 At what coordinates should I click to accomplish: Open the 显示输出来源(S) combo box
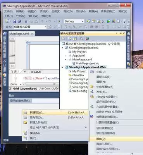click(45, 101)
